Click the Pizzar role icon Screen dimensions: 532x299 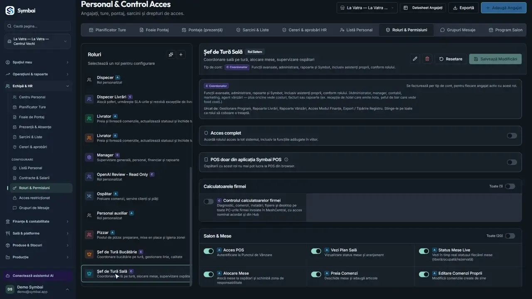89,235
